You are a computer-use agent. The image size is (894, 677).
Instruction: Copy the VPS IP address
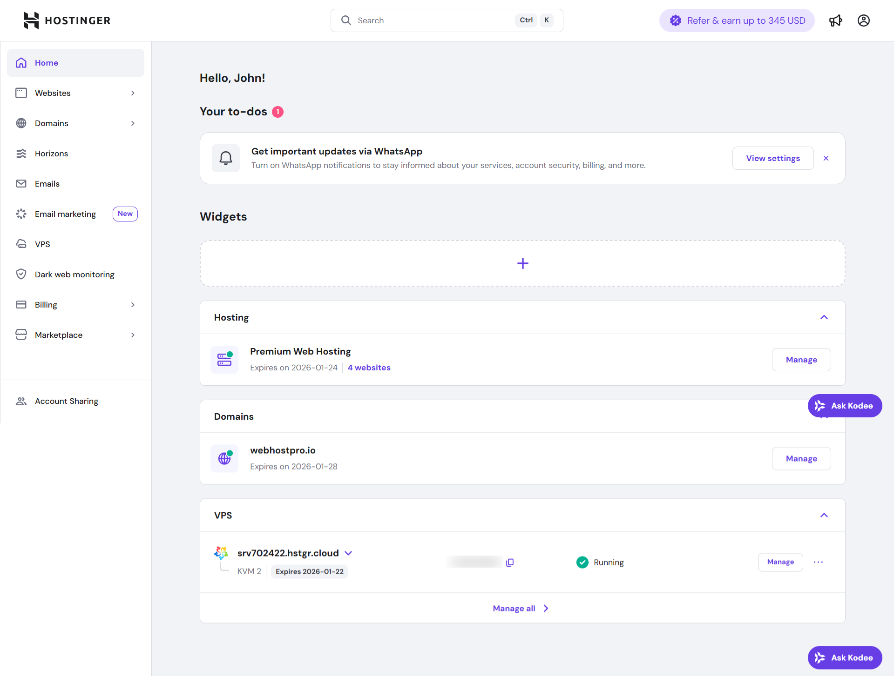point(510,563)
